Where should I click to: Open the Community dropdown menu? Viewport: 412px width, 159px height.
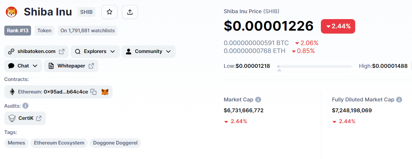(x=149, y=52)
